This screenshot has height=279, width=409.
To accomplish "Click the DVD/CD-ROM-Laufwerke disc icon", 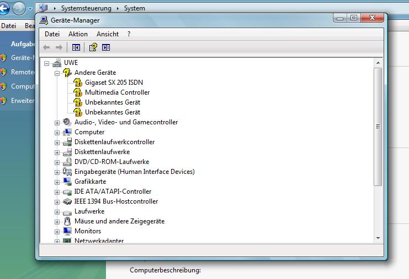I will click(67, 162).
